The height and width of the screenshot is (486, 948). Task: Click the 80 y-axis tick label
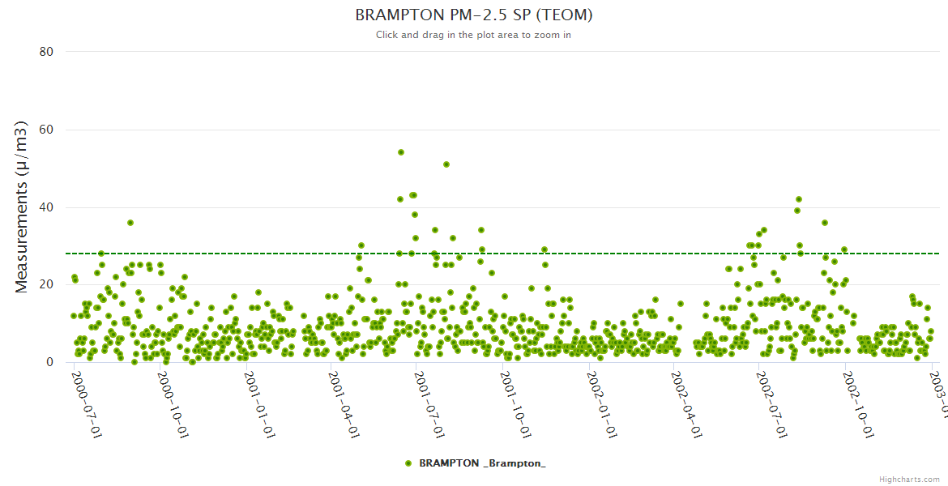pyautogui.click(x=46, y=52)
